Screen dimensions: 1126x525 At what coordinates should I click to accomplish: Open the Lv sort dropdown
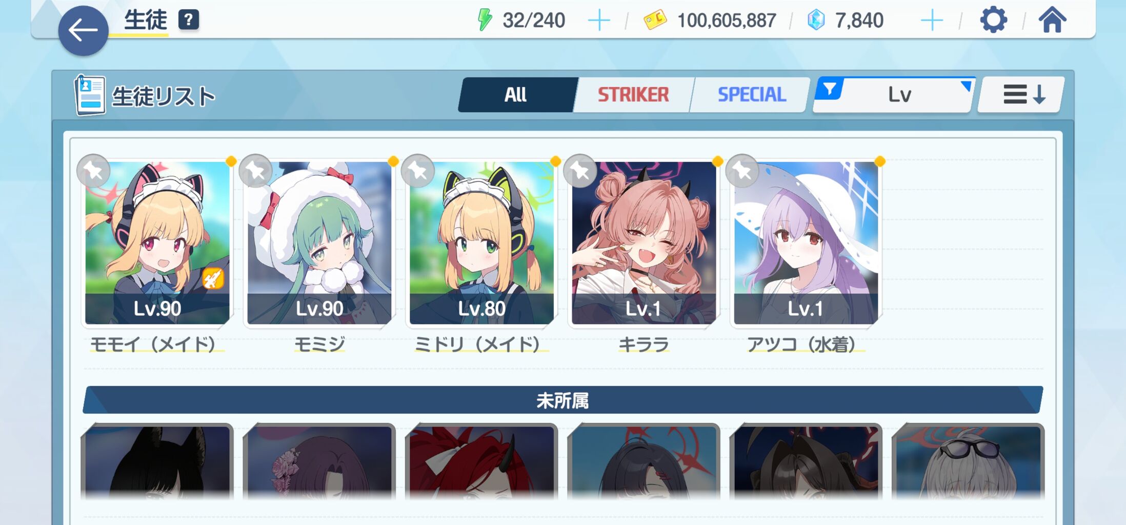tap(895, 95)
